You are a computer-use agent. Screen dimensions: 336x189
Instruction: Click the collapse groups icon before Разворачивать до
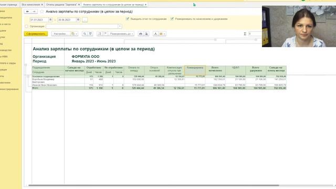[99, 34]
